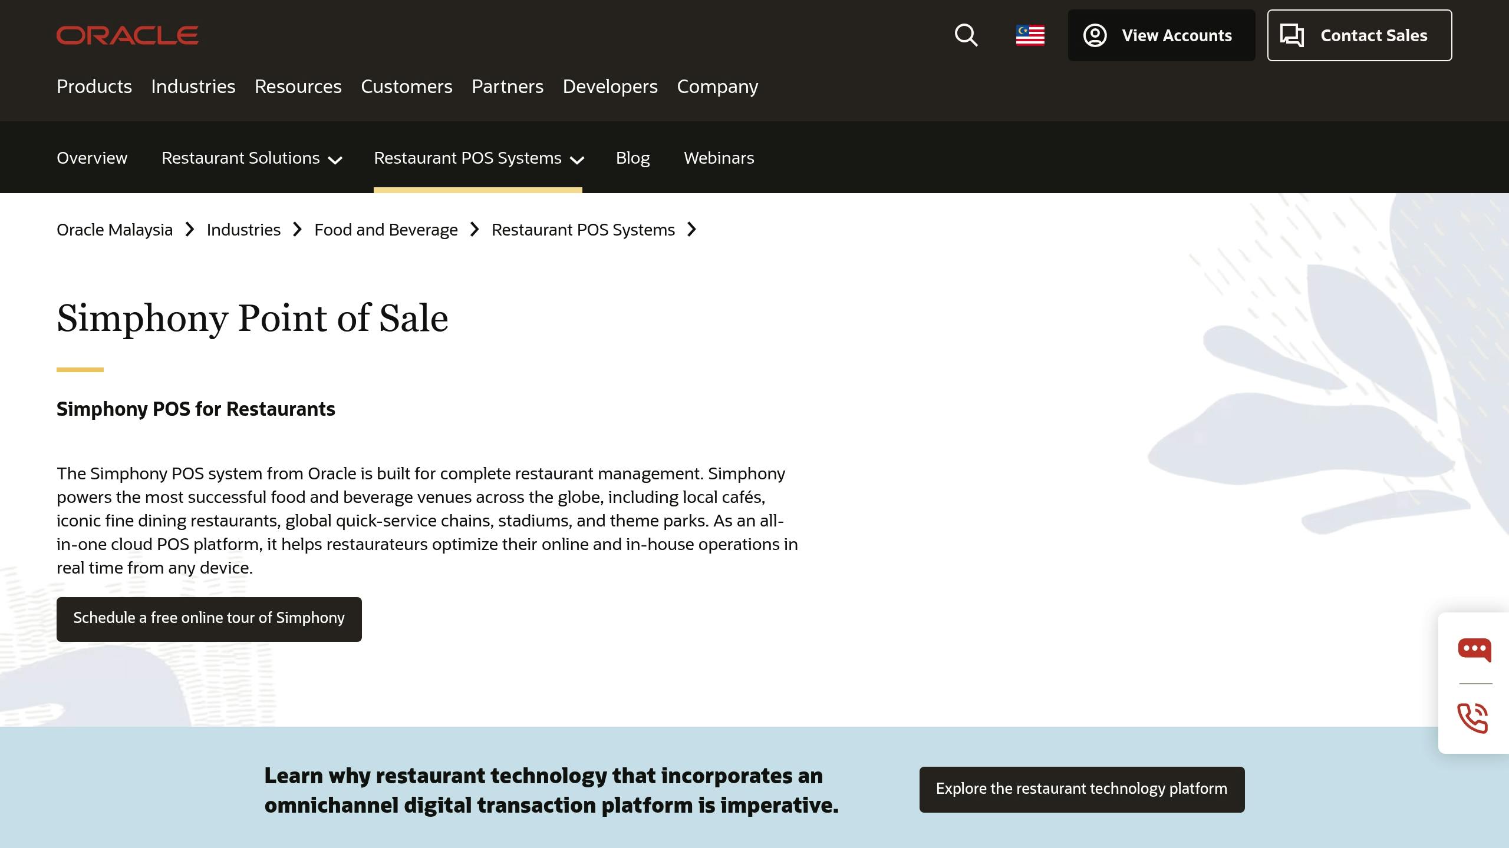
Task: Click the Contact Sales button
Action: coord(1359,35)
